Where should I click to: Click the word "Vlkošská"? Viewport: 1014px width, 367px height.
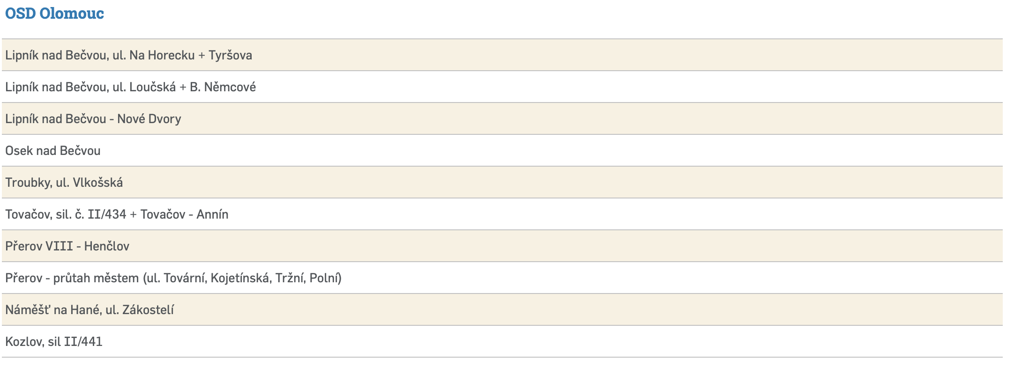point(97,183)
